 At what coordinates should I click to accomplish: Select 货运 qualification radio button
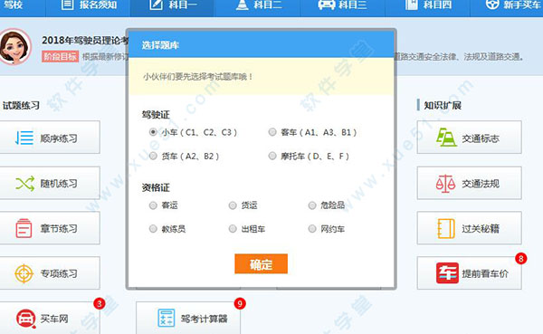[233, 205]
